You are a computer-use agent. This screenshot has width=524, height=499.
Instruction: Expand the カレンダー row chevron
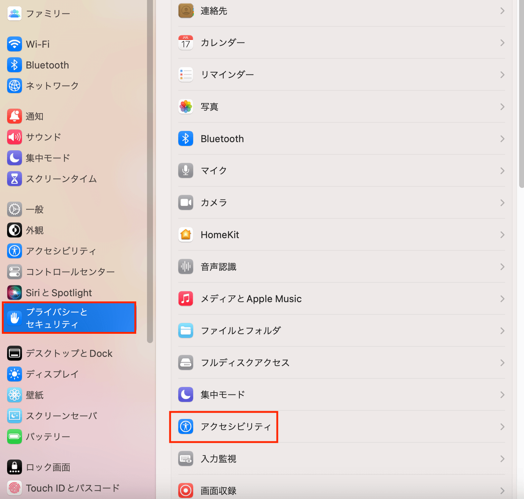coord(502,43)
